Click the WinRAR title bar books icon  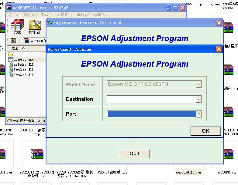pos(9,8)
